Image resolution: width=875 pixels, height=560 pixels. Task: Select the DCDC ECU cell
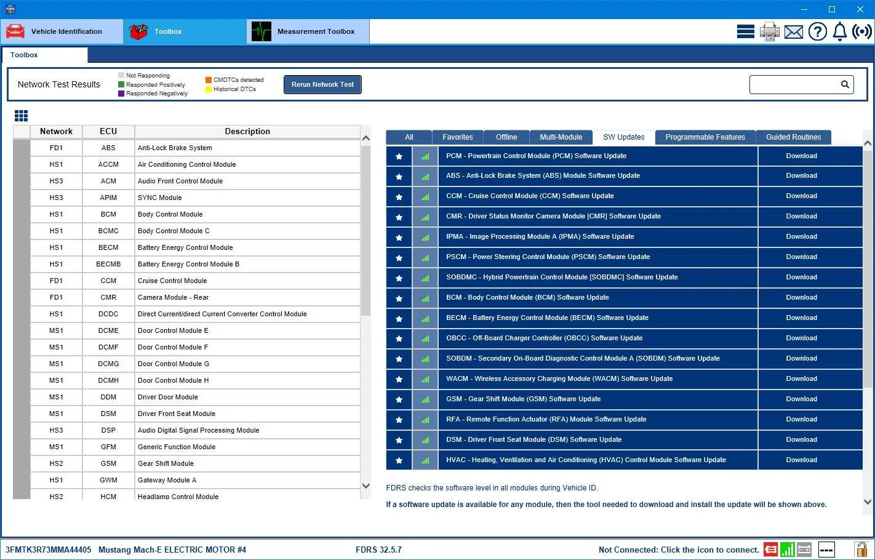(108, 314)
